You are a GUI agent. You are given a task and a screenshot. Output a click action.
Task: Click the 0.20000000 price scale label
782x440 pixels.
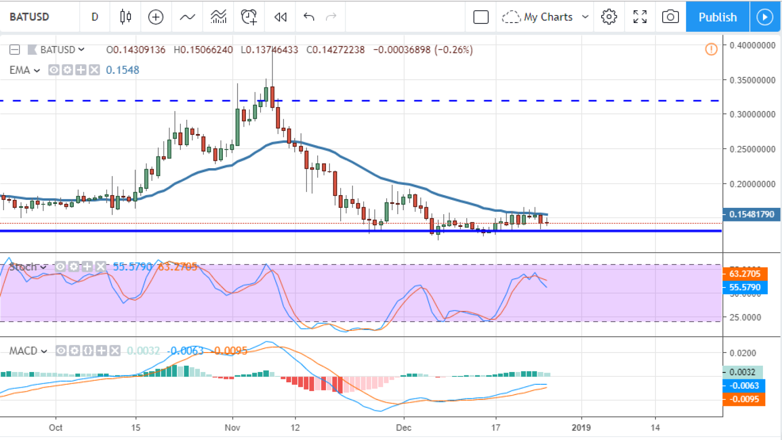[752, 184]
